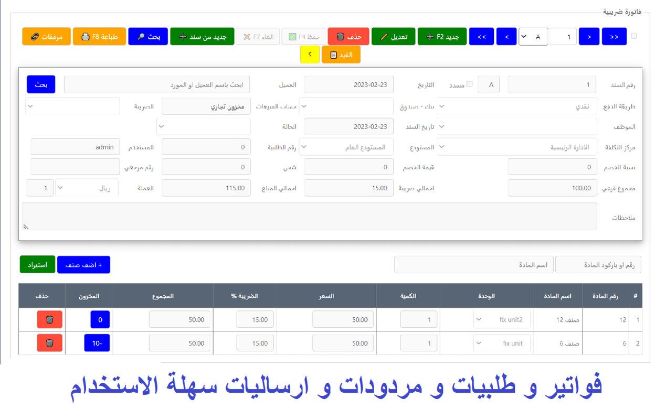
Task: Expand the مركز التكلفة cost center dropdown
Action: pyautogui.click(x=517, y=147)
